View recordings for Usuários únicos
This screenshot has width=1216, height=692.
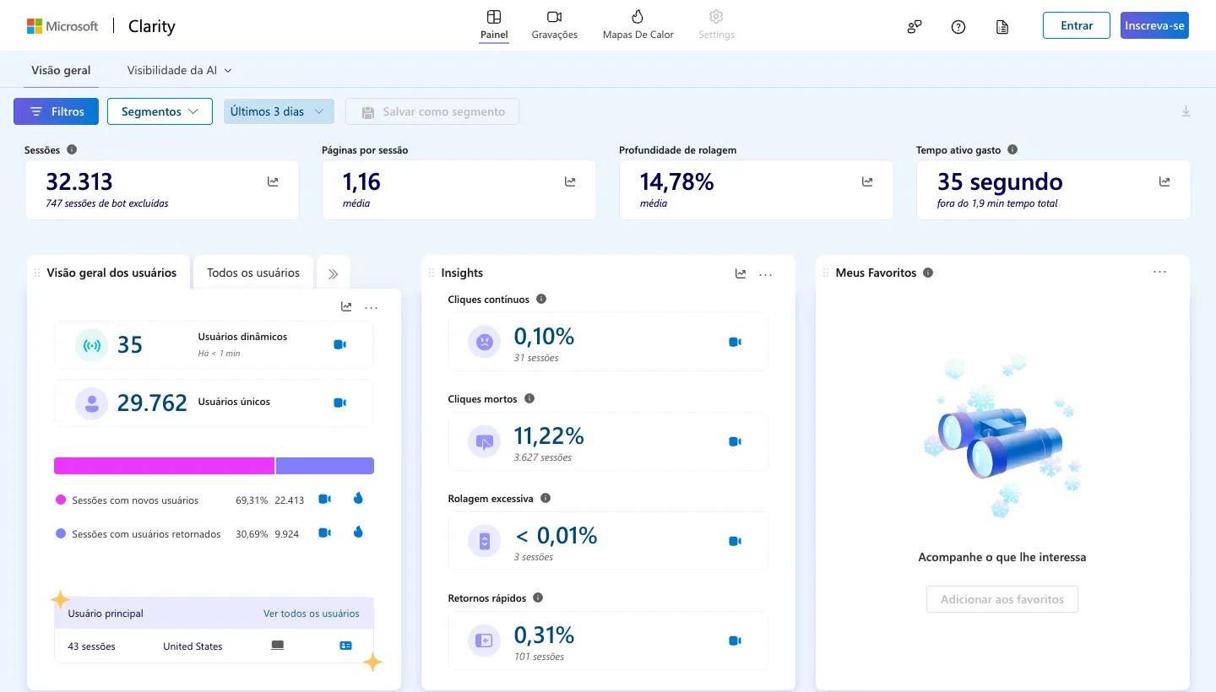[x=339, y=403]
